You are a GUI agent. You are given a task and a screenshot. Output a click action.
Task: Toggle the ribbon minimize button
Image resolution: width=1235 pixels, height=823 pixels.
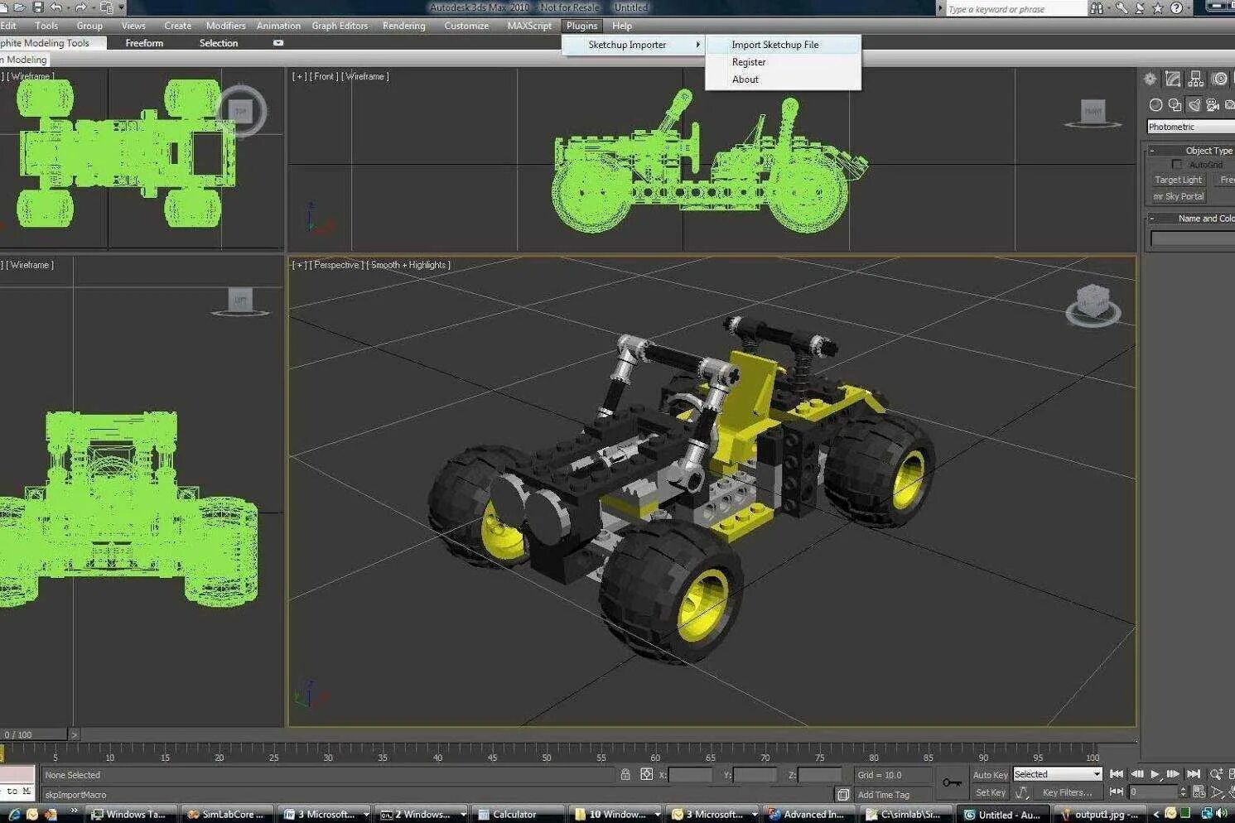tap(278, 43)
